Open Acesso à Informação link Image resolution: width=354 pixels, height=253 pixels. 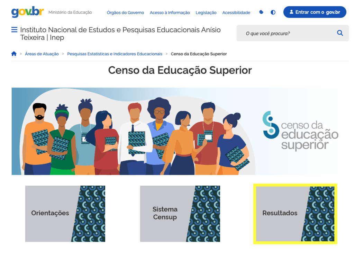tap(170, 13)
